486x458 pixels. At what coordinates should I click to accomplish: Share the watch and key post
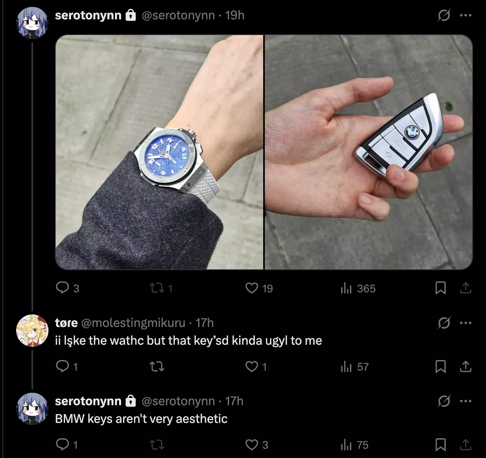coord(465,288)
